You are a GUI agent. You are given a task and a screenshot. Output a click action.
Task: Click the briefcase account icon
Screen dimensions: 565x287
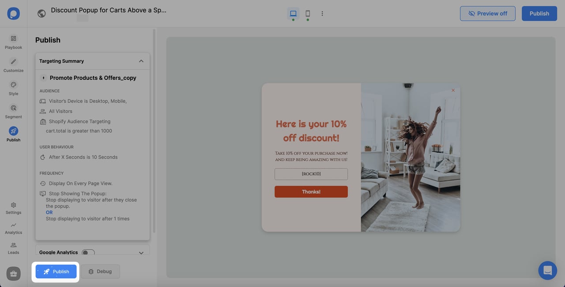click(x=13, y=274)
